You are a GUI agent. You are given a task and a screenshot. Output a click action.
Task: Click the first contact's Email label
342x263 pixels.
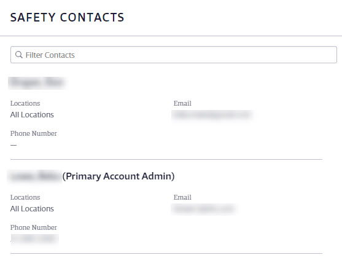182,103
